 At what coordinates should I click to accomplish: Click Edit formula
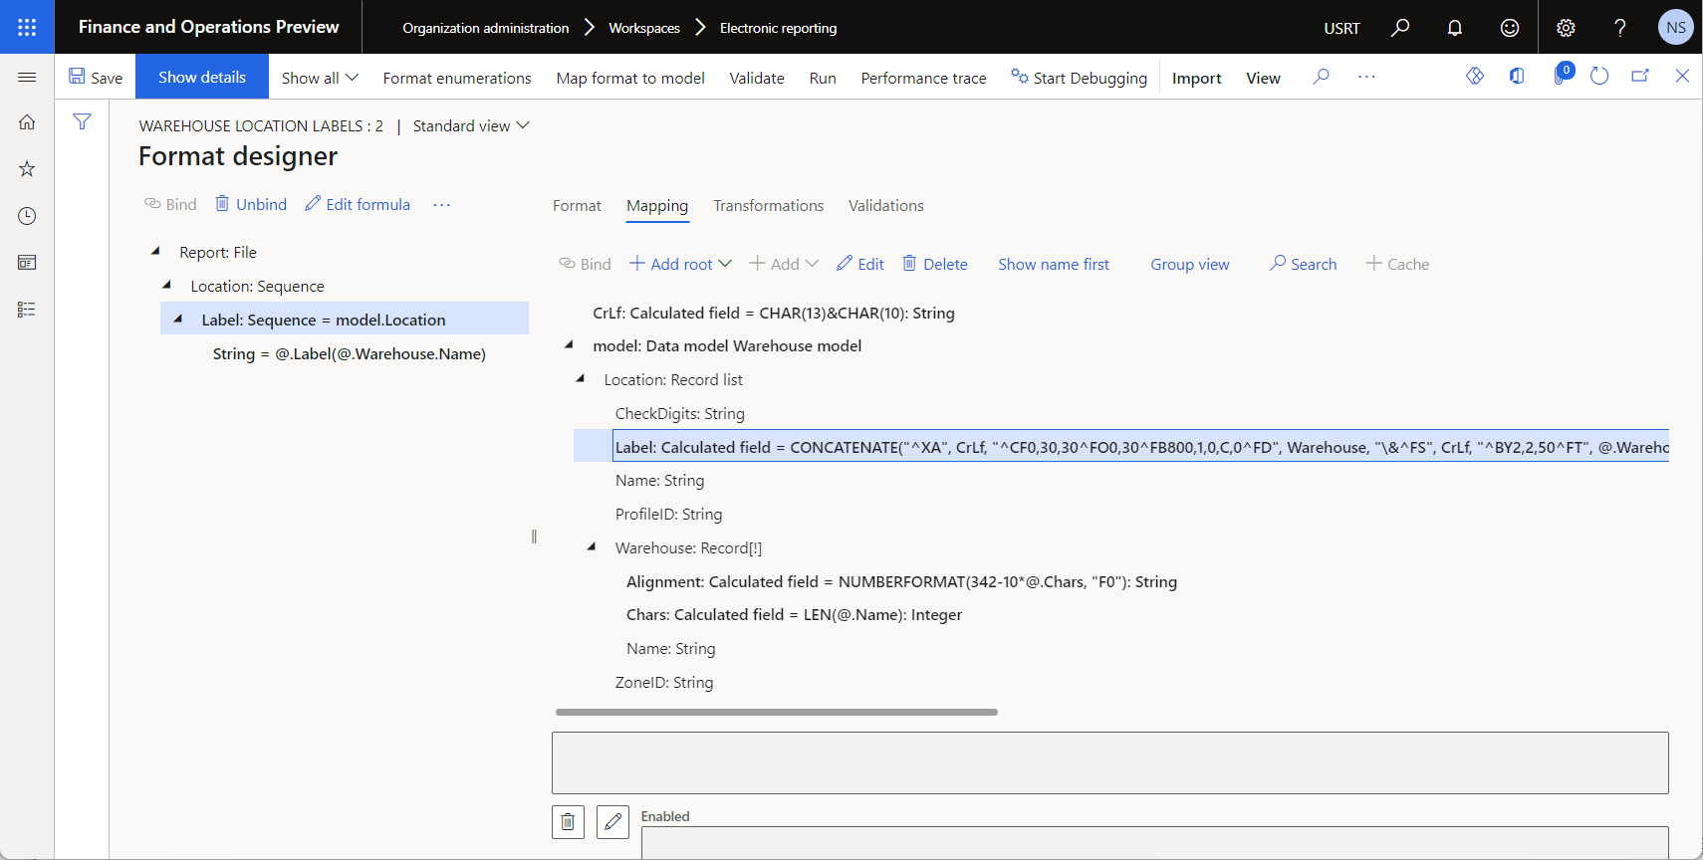[x=358, y=204]
